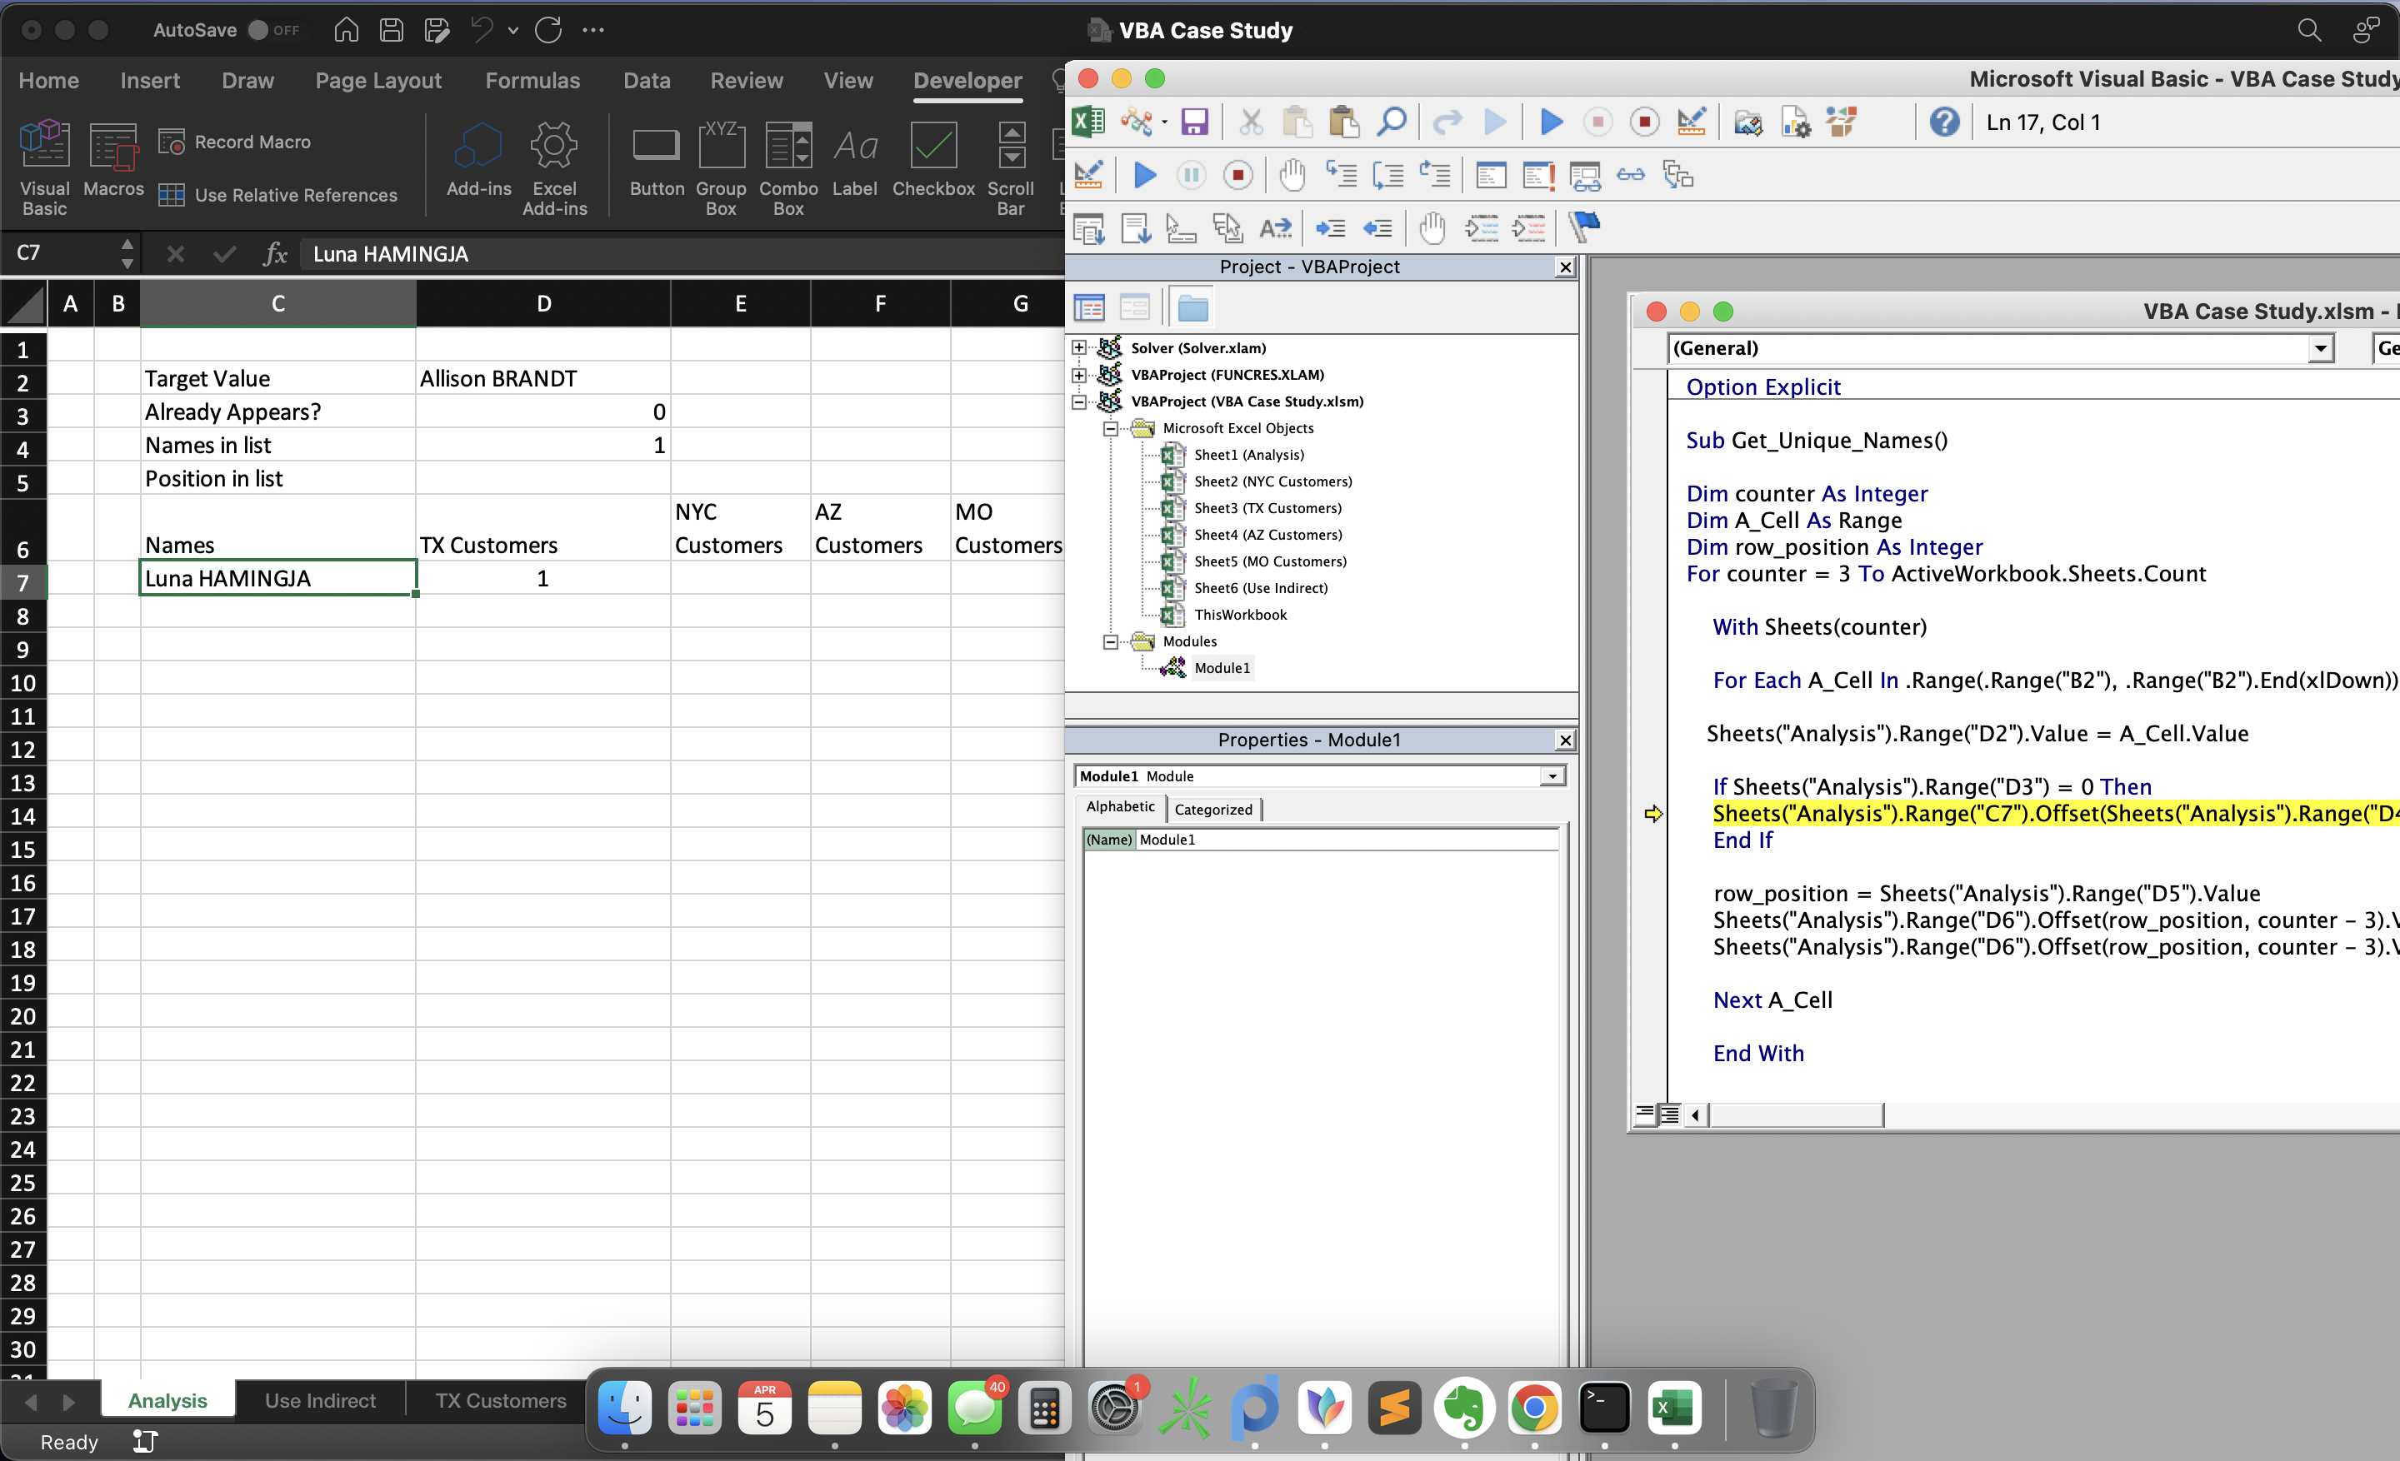Click the Save icon in Visual Basic toolbar
Viewport: 2400px width, 1461px height.
1194,122
